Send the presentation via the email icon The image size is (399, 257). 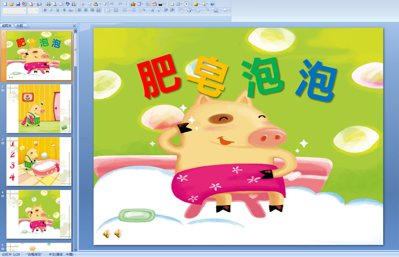click(39, 4)
